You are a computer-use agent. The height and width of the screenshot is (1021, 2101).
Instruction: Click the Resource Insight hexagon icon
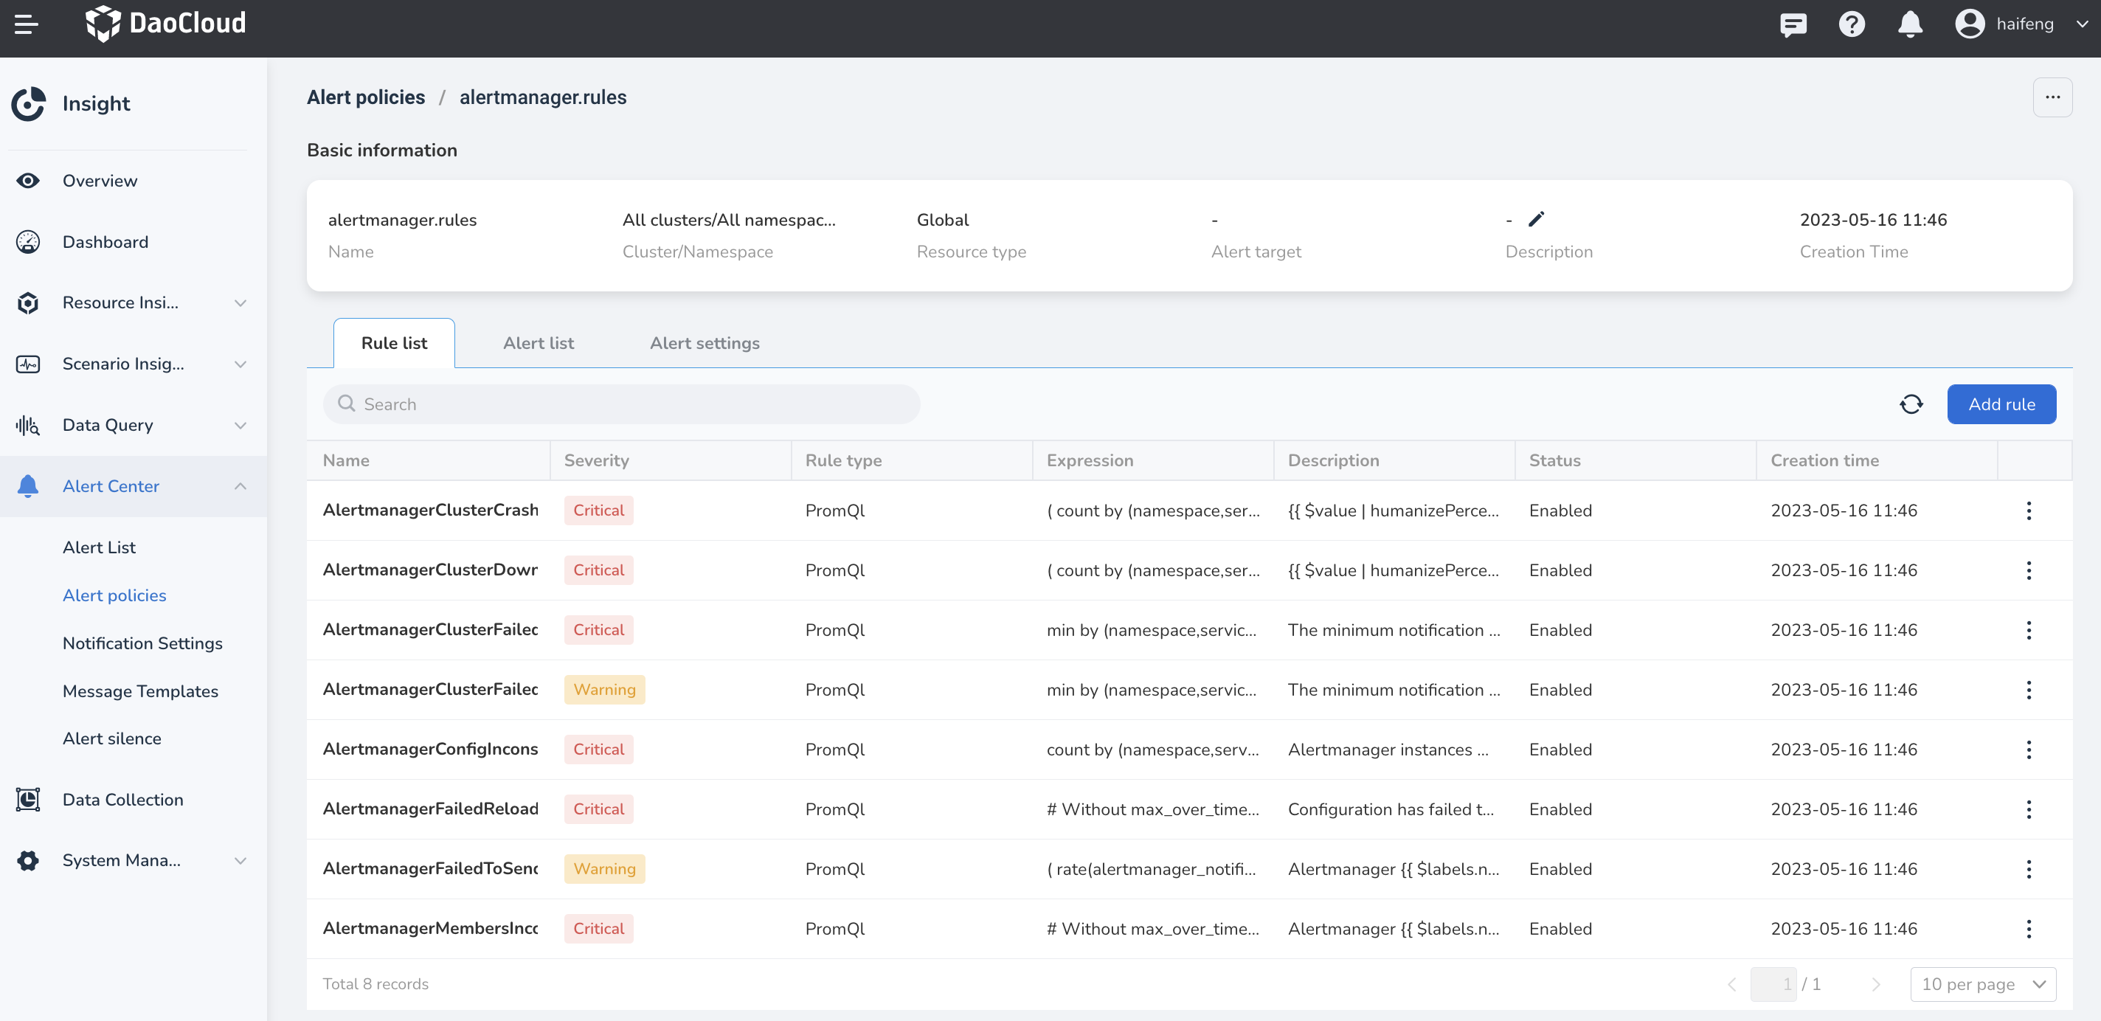[29, 302]
